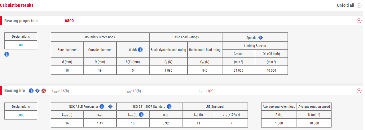The height and width of the screenshot is (130, 365).
Task: Click the Unfold all label
Action: (x=345, y=5)
